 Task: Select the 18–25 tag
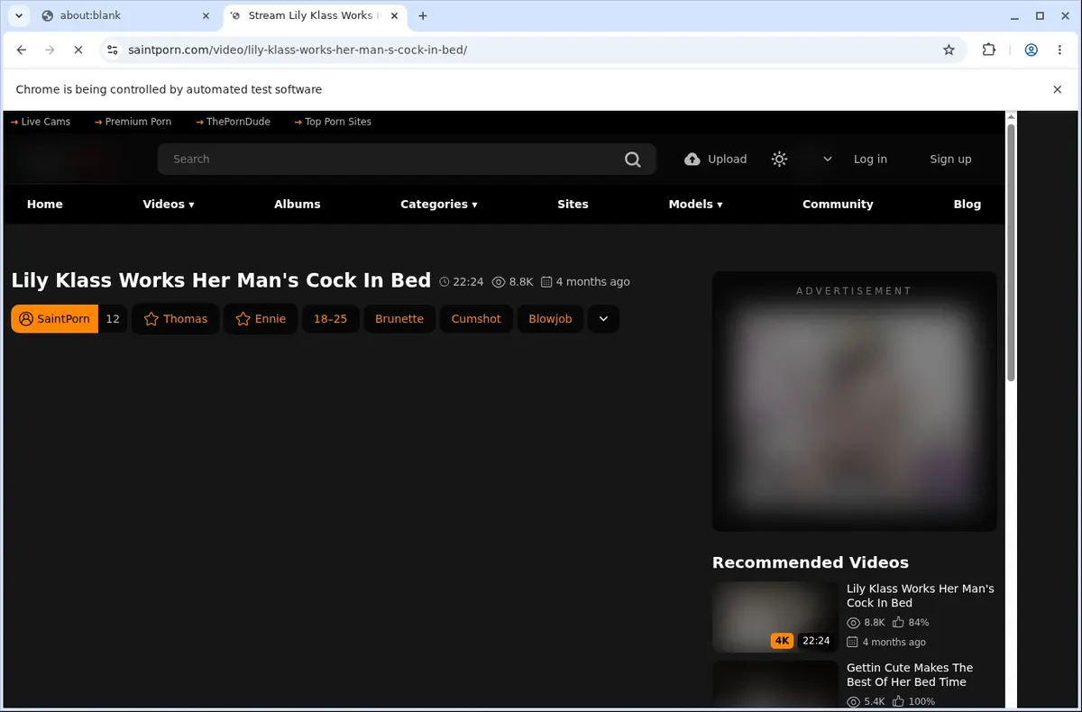[x=331, y=319]
